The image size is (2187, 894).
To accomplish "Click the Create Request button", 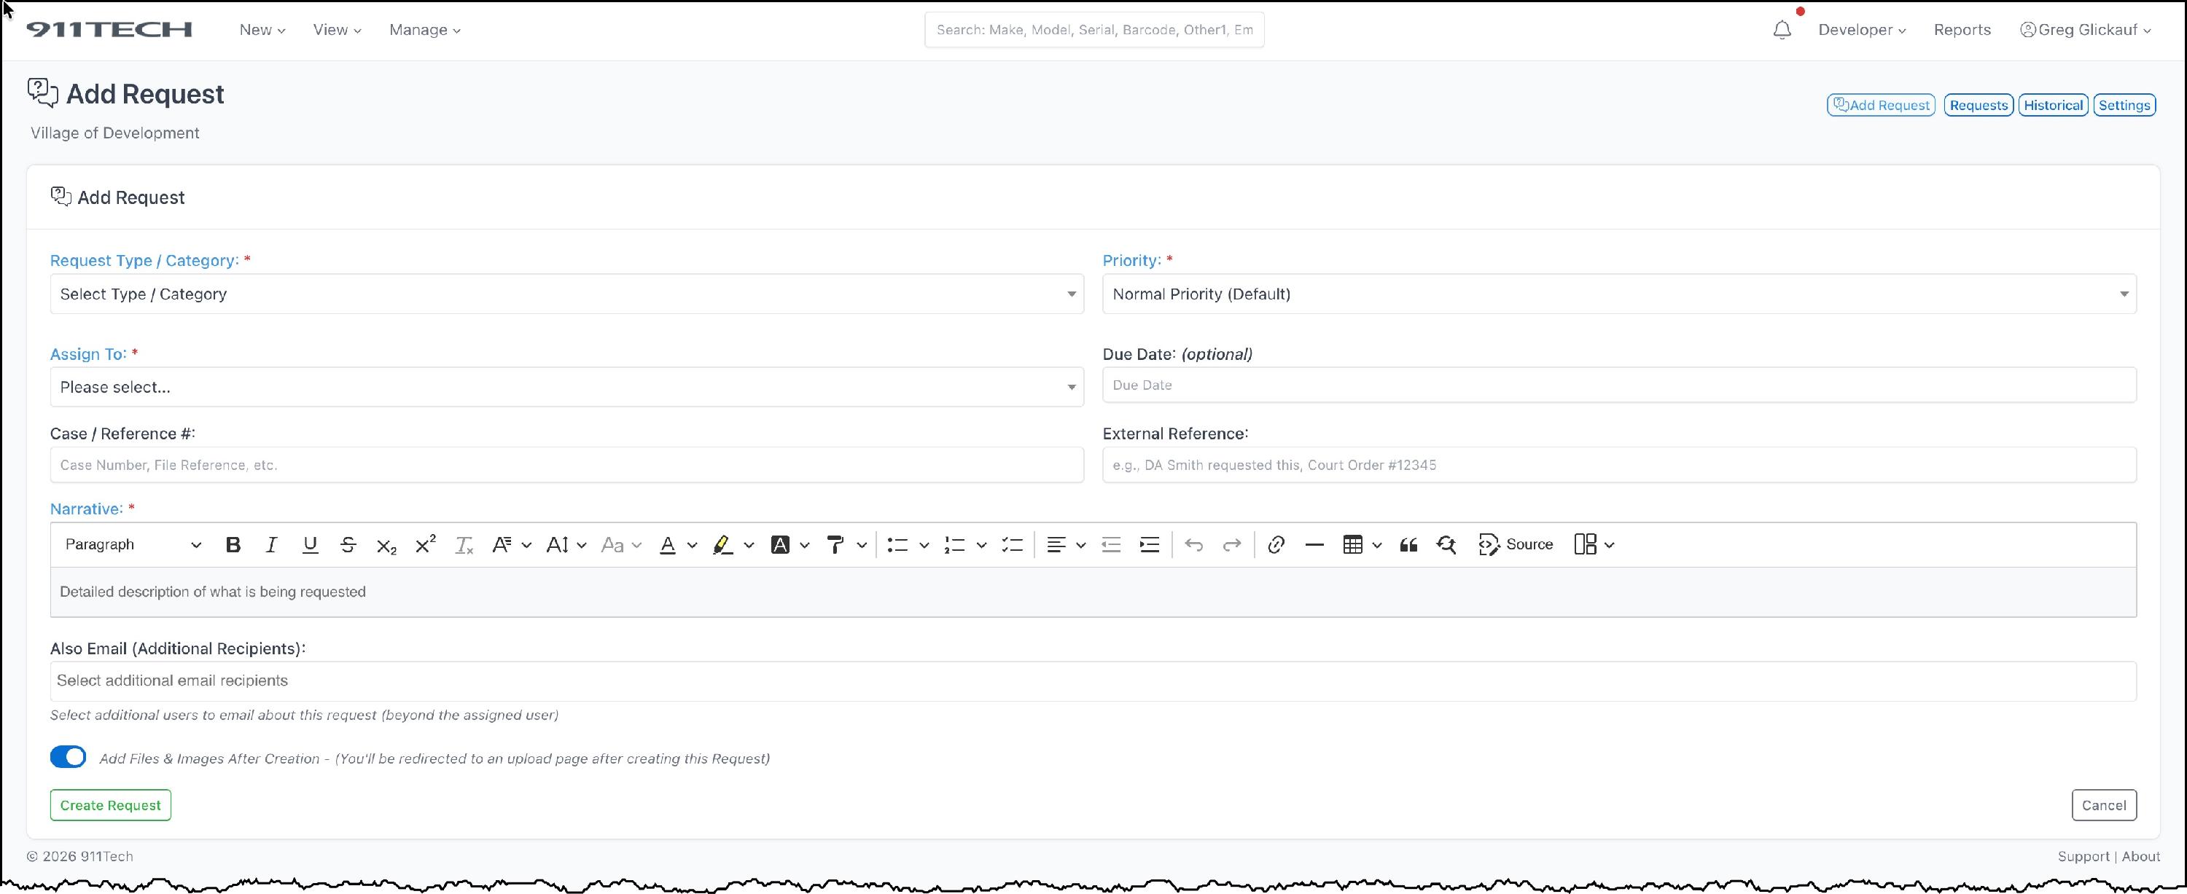I will [x=110, y=805].
